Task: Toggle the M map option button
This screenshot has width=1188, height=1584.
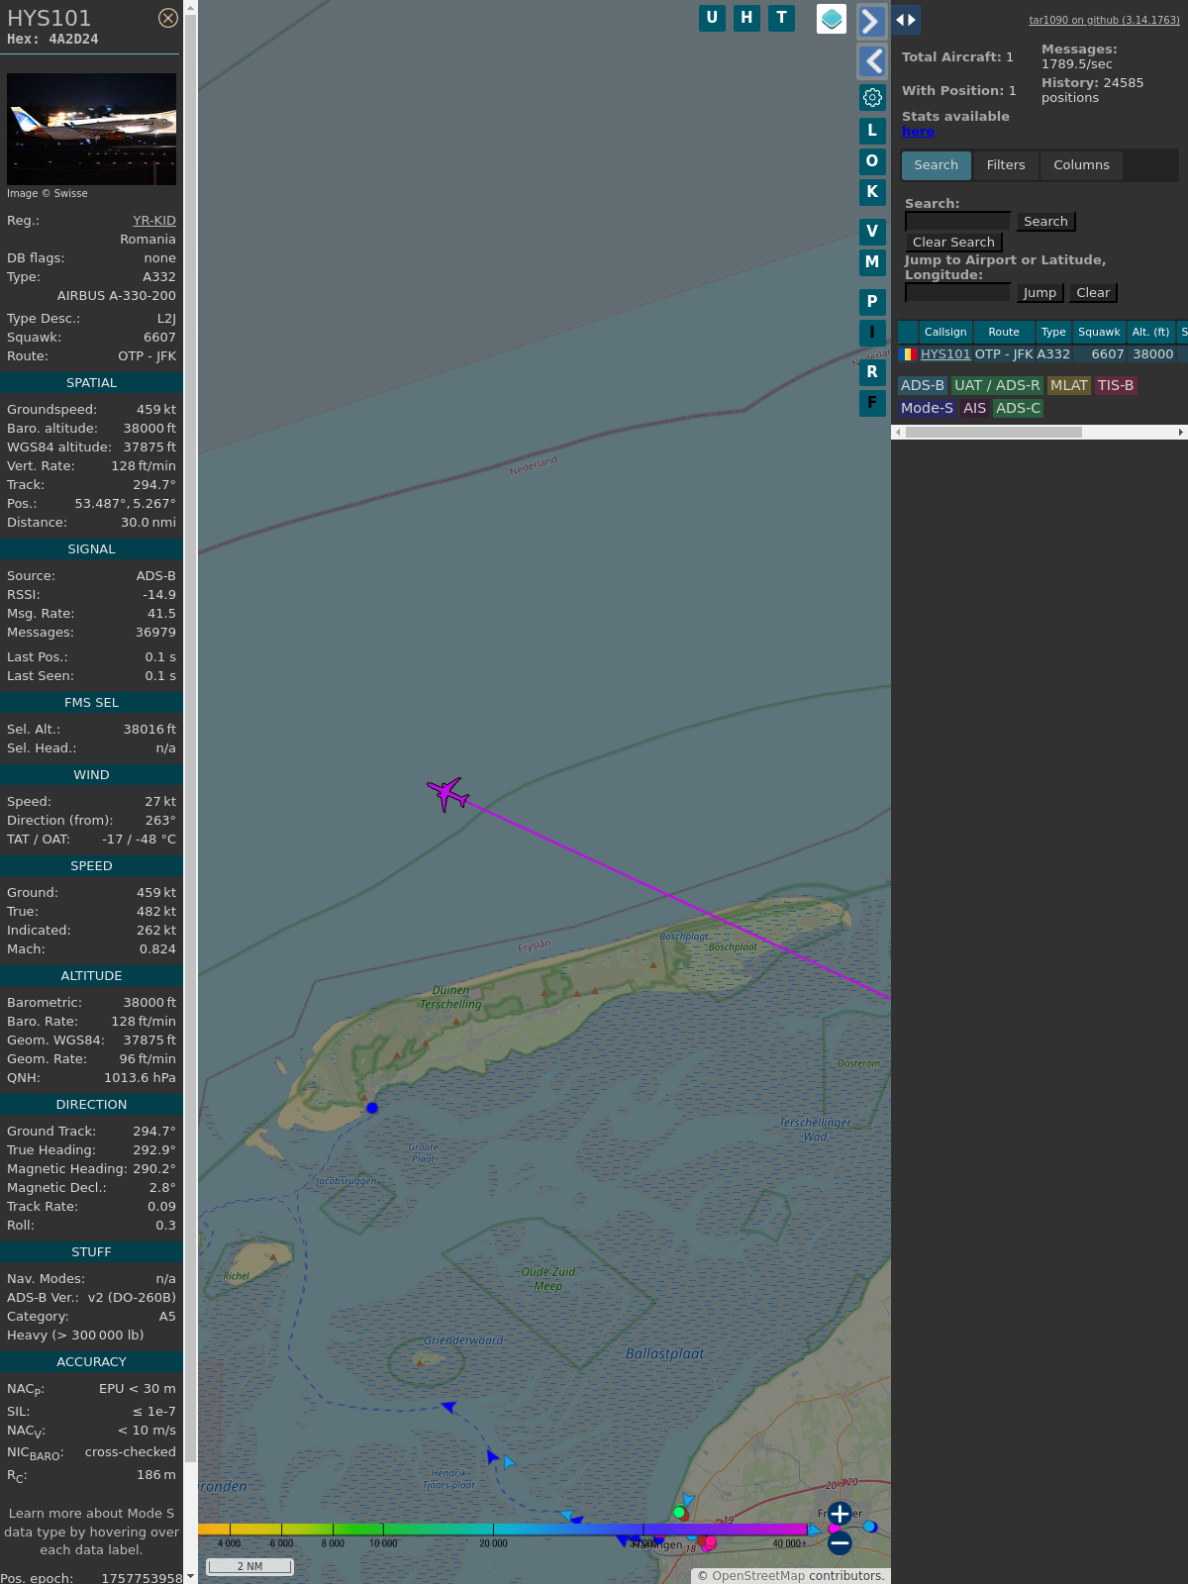Action: 872,262
